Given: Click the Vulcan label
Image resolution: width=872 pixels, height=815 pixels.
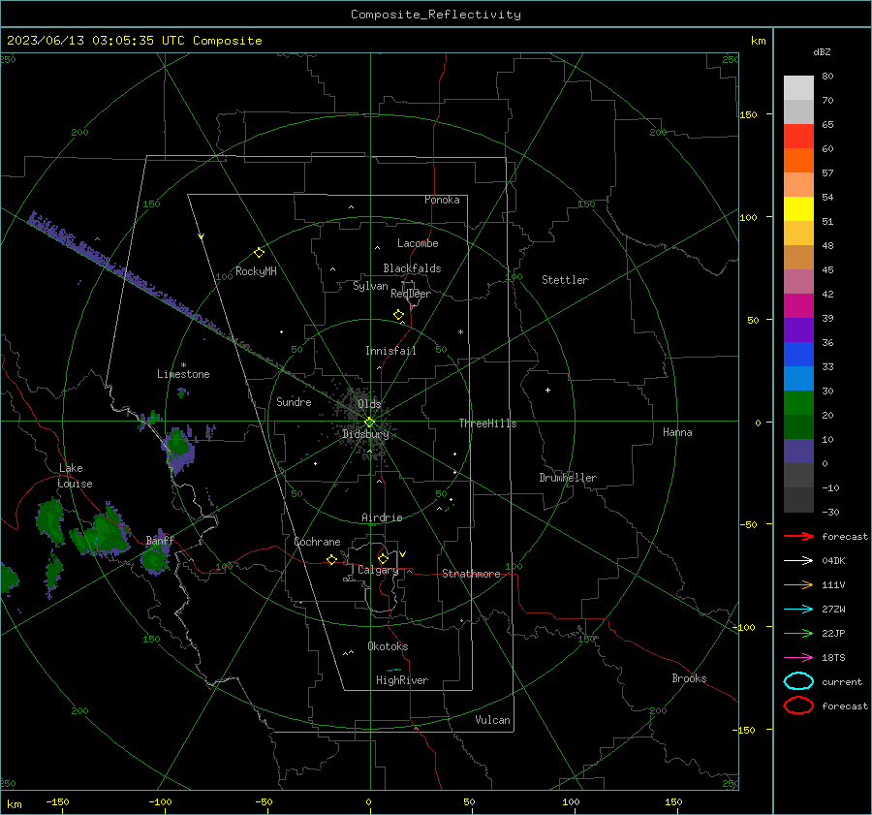Looking at the screenshot, I should coord(492,720).
